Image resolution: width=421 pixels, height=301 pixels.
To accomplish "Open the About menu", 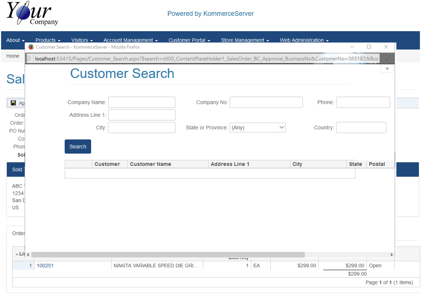I will click(15, 40).
